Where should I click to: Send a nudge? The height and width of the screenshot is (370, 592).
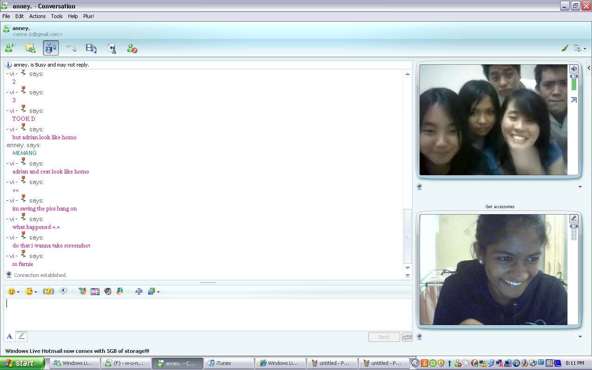pos(49,291)
